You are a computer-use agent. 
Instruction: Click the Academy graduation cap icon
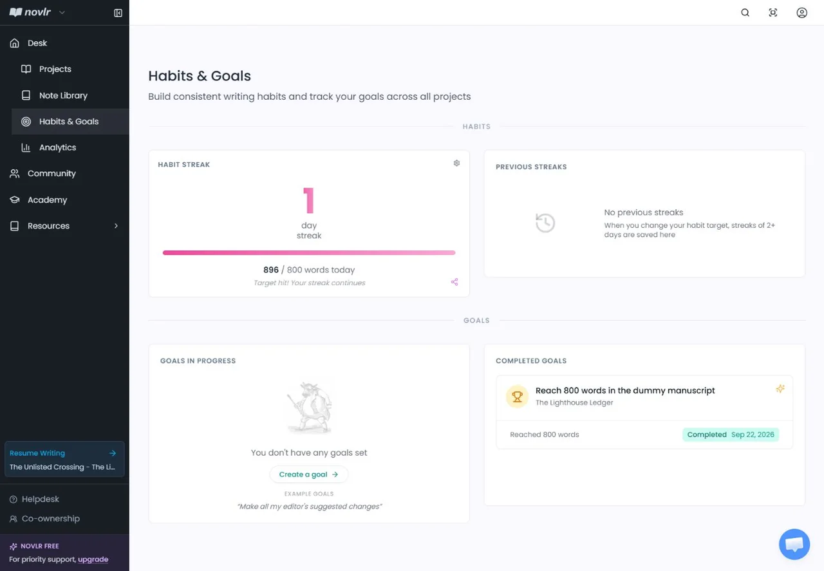[x=15, y=200]
